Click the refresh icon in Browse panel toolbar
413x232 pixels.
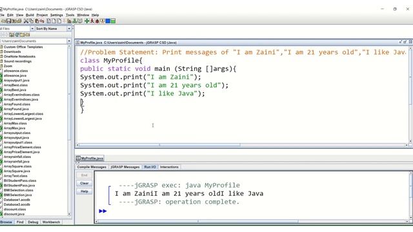17,35
